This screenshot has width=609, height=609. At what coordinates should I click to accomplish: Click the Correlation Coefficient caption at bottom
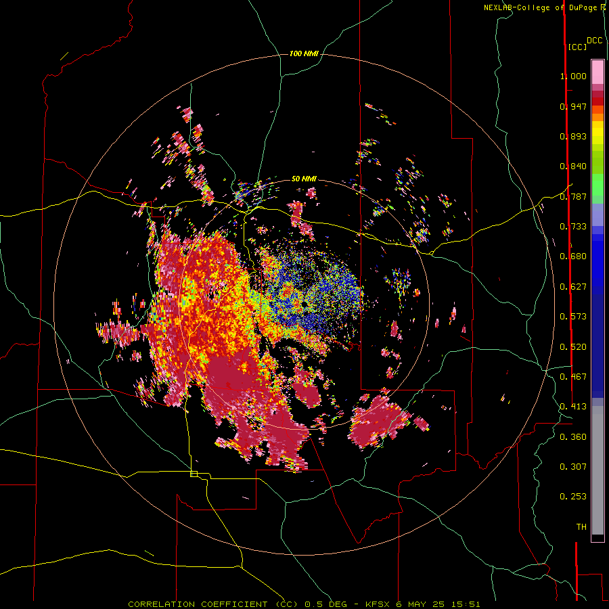(x=304, y=604)
